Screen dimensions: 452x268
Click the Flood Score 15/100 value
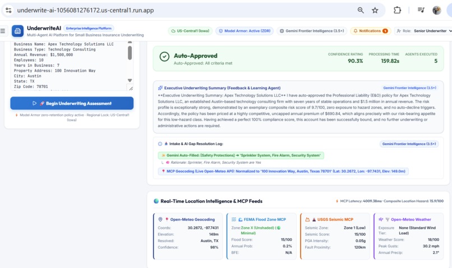[x=286, y=239]
